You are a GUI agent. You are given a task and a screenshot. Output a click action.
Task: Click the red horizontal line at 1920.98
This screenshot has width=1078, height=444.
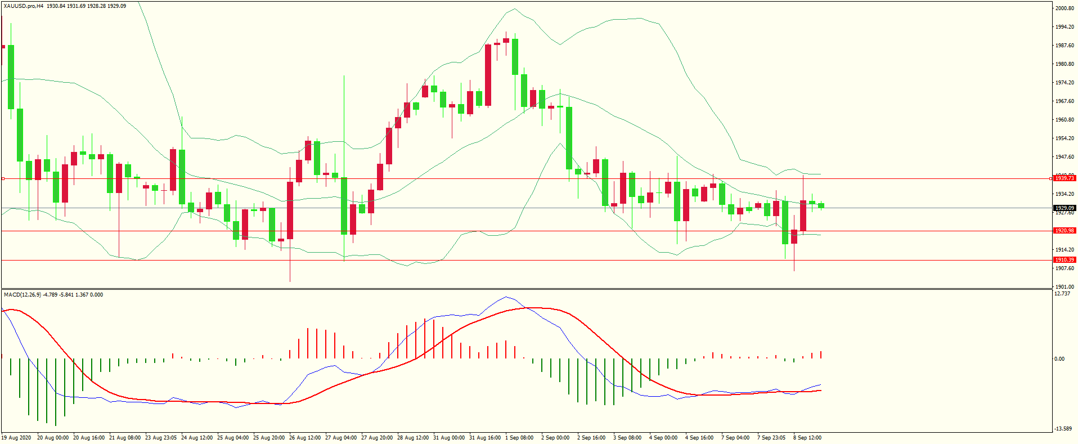pos(526,231)
